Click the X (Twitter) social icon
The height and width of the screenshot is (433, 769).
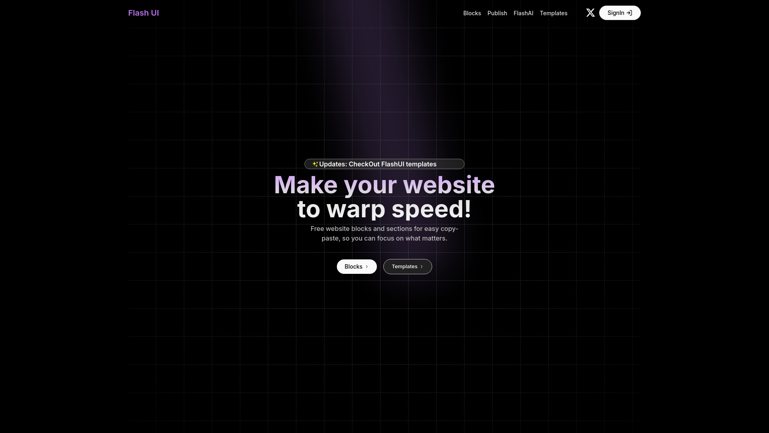tap(590, 13)
